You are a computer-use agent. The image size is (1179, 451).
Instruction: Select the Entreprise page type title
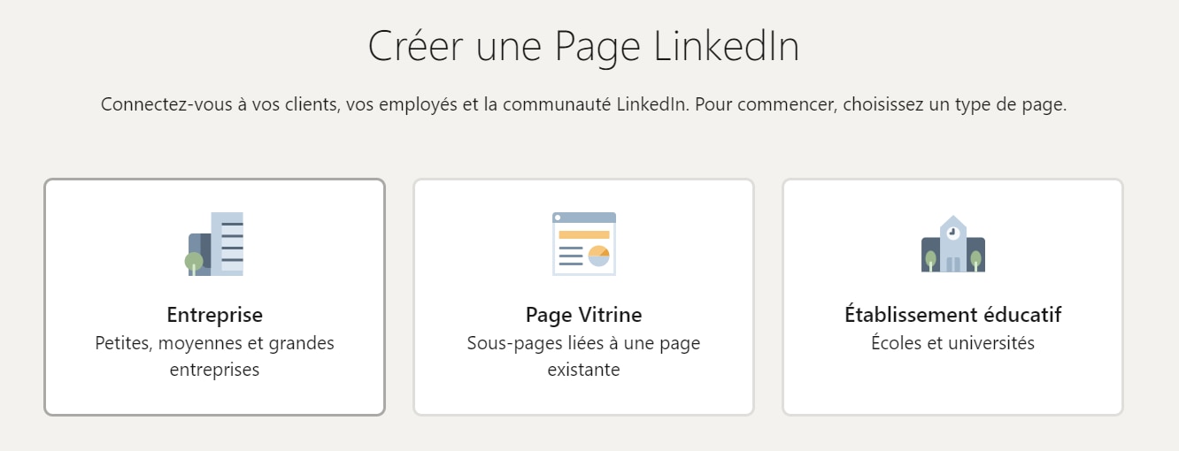[214, 315]
